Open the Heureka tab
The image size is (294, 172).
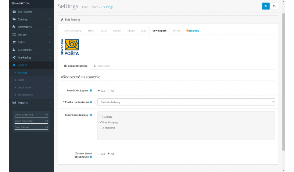tap(193, 31)
